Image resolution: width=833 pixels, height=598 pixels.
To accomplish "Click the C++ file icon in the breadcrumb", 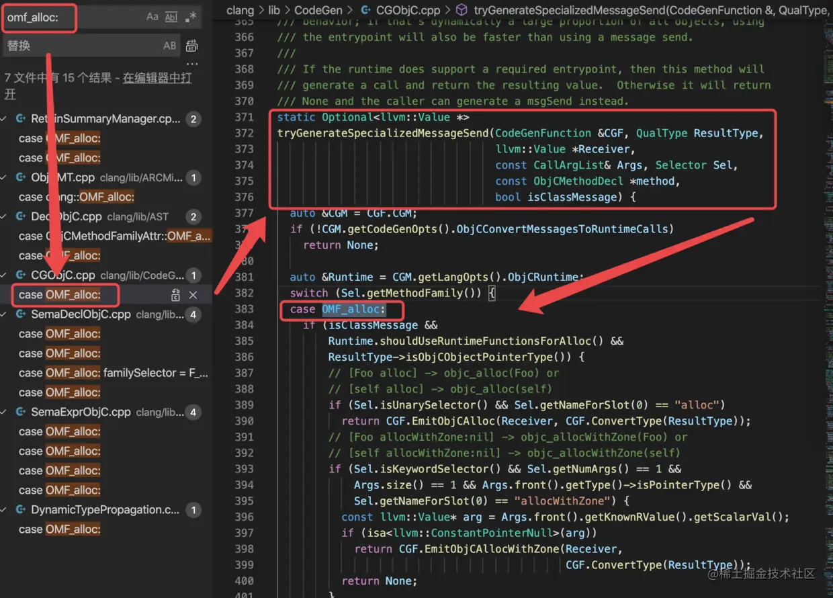I will click(366, 9).
